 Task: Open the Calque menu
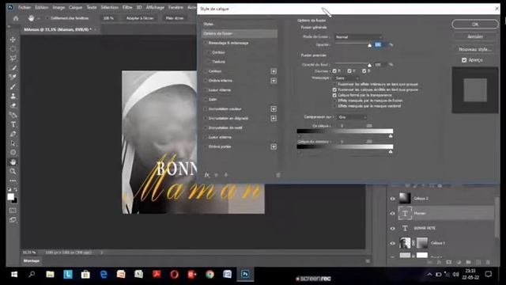76,7
